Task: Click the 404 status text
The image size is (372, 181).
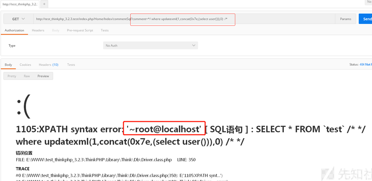Action: point(366,65)
